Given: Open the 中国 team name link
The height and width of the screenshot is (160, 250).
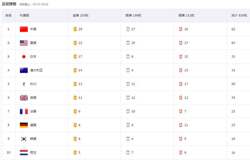Looking at the screenshot, I should pos(33,29).
